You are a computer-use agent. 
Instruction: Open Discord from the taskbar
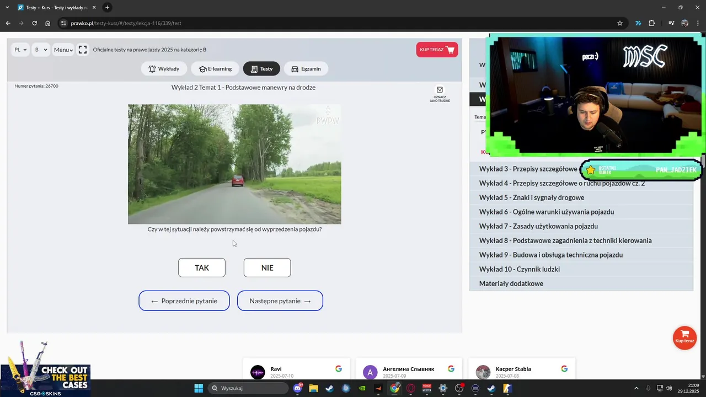pyautogui.click(x=298, y=388)
